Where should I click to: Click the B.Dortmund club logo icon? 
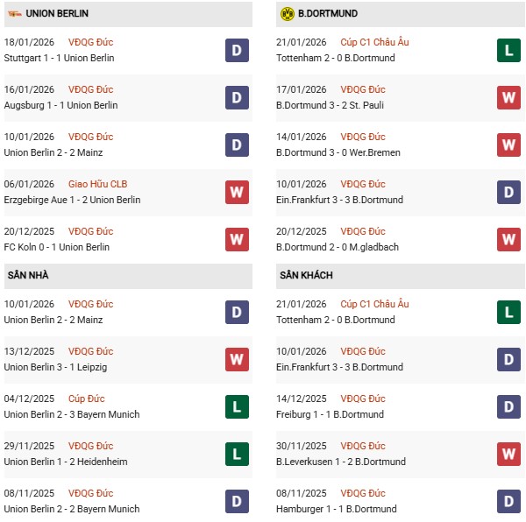(287, 14)
